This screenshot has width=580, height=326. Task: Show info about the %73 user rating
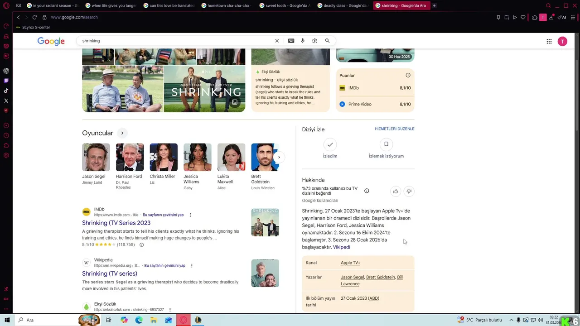pyautogui.click(x=367, y=191)
